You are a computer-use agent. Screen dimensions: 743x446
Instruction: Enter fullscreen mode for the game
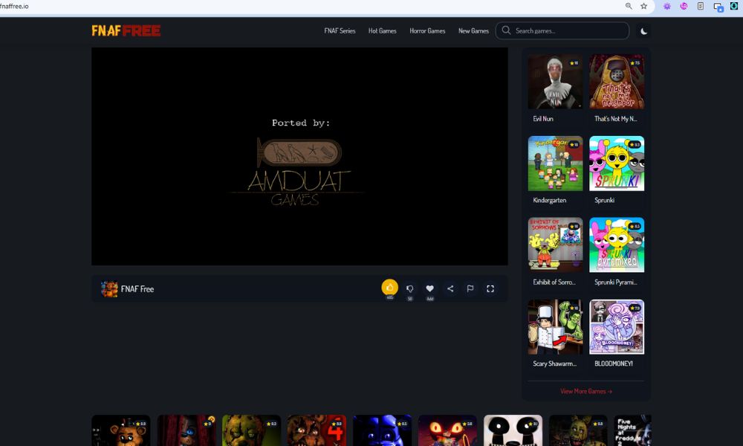tap(490, 288)
